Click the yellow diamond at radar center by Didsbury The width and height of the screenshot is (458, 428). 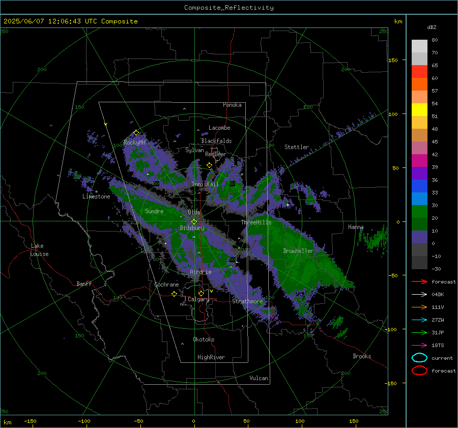click(194, 222)
